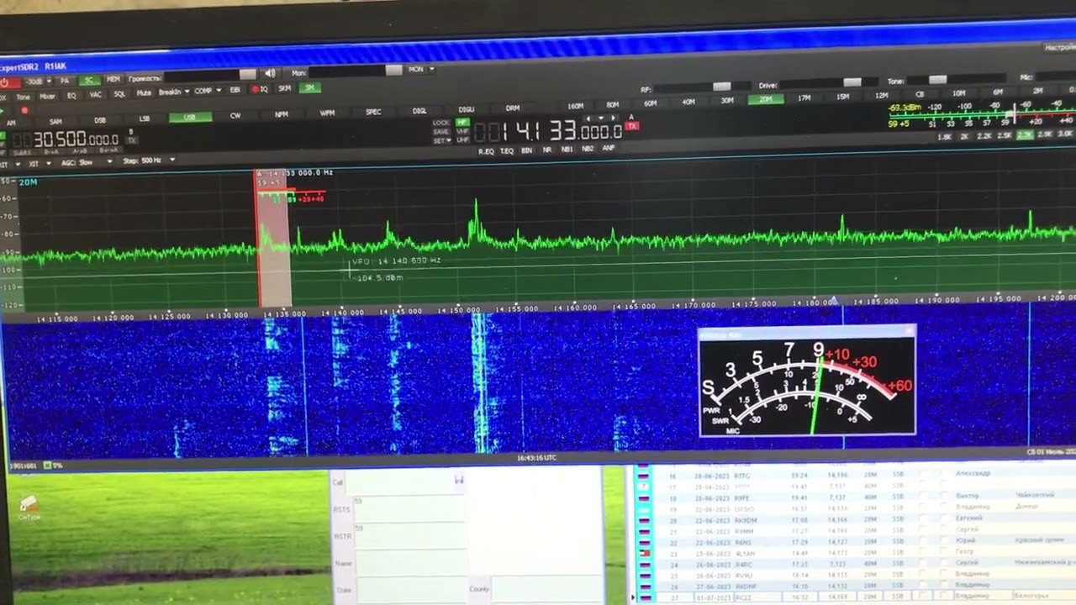Select the CW mode
The width and height of the screenshot is (1076, 605).
tap(235, 115)
